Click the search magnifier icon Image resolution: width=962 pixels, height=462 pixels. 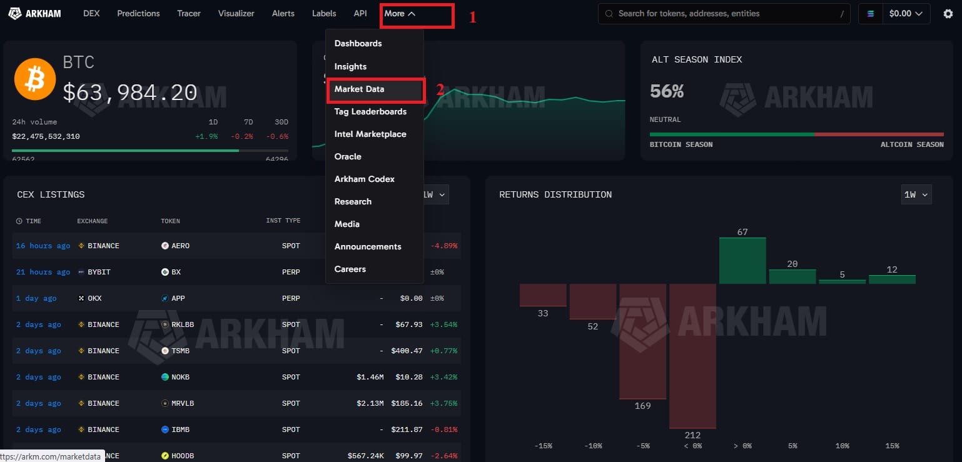point(609,14)
